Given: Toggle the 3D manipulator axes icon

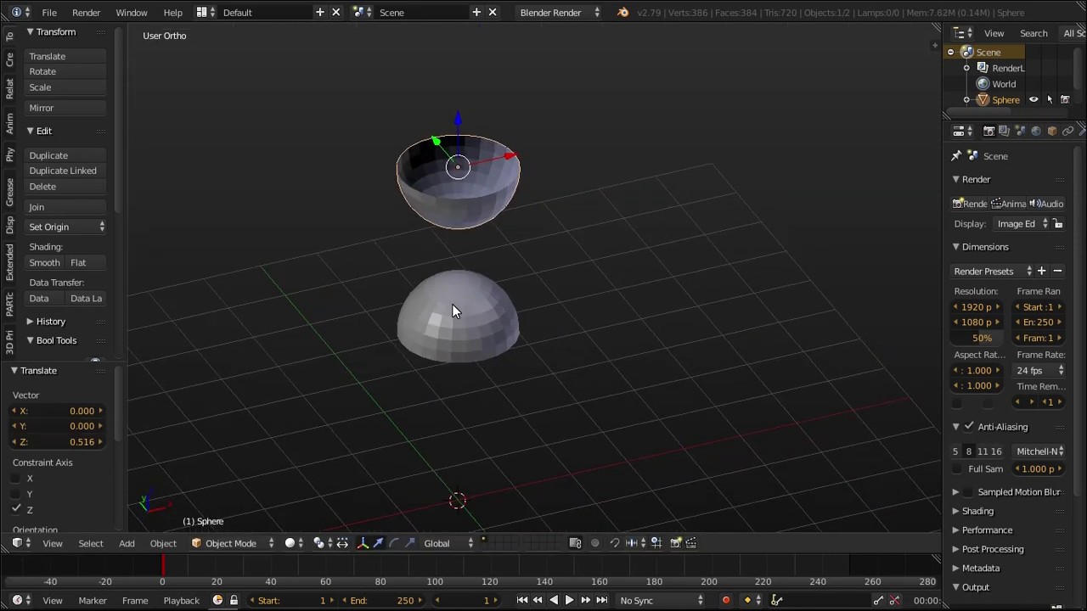Looking at the screenshot, I should coord(363,543).
